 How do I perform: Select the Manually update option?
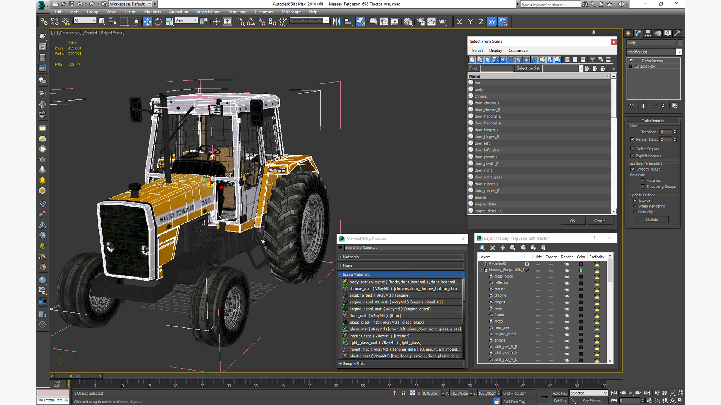[x=635, y=212]
